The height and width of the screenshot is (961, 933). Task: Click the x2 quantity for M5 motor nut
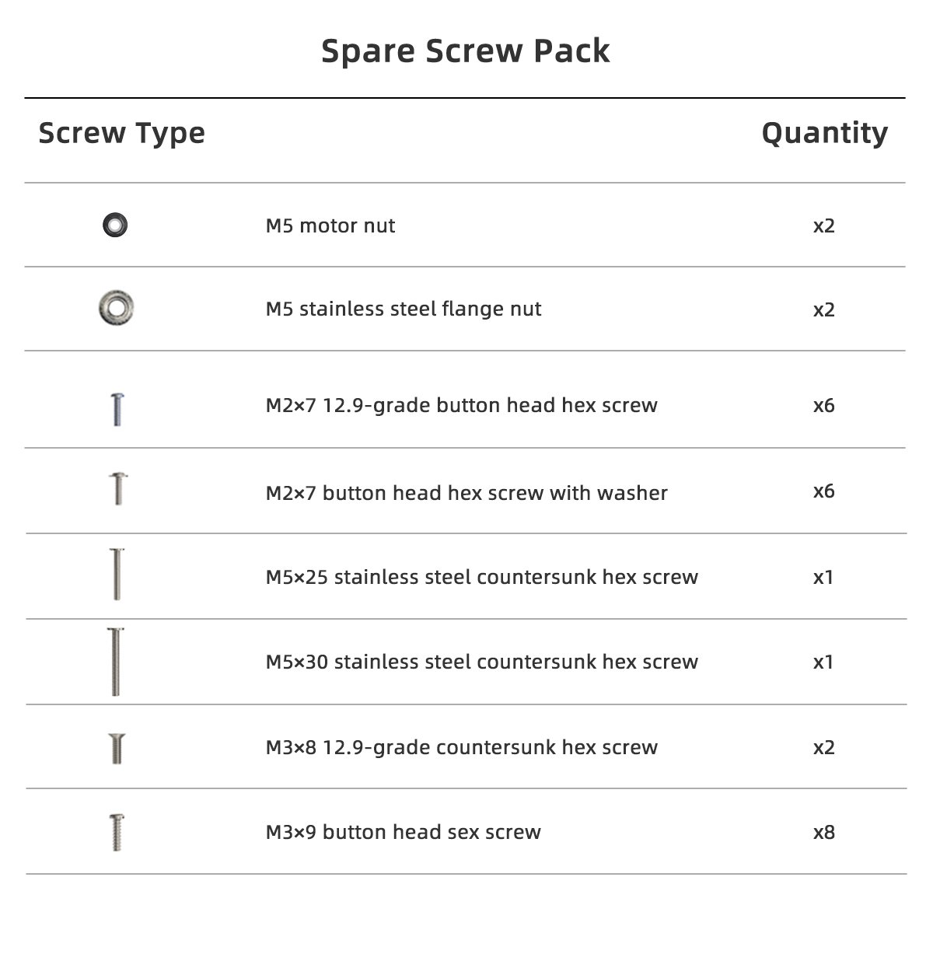(823, 226)
